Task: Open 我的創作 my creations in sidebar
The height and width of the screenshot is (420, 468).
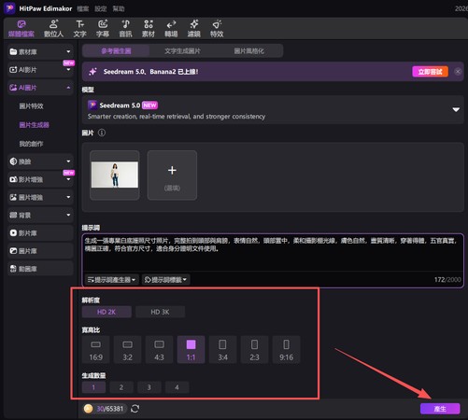Action: point(32,144)
